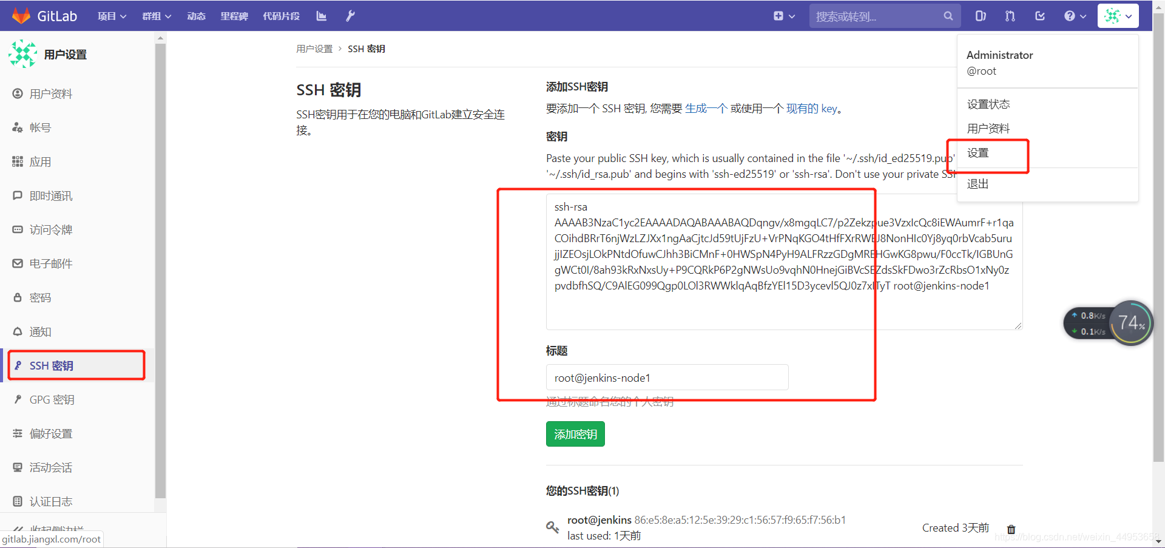This screenshot has width=1165, height=548.
Task: Click the green 添加密钥 button
Action: (575, 434)
